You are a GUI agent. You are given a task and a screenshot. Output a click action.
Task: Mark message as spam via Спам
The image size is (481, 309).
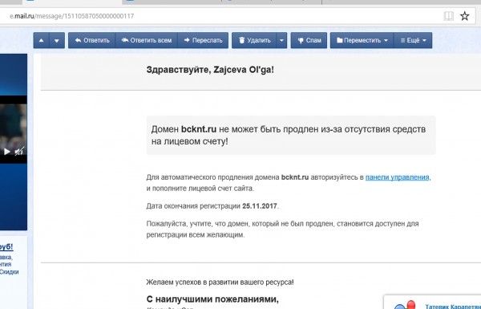tap(309, 40)
